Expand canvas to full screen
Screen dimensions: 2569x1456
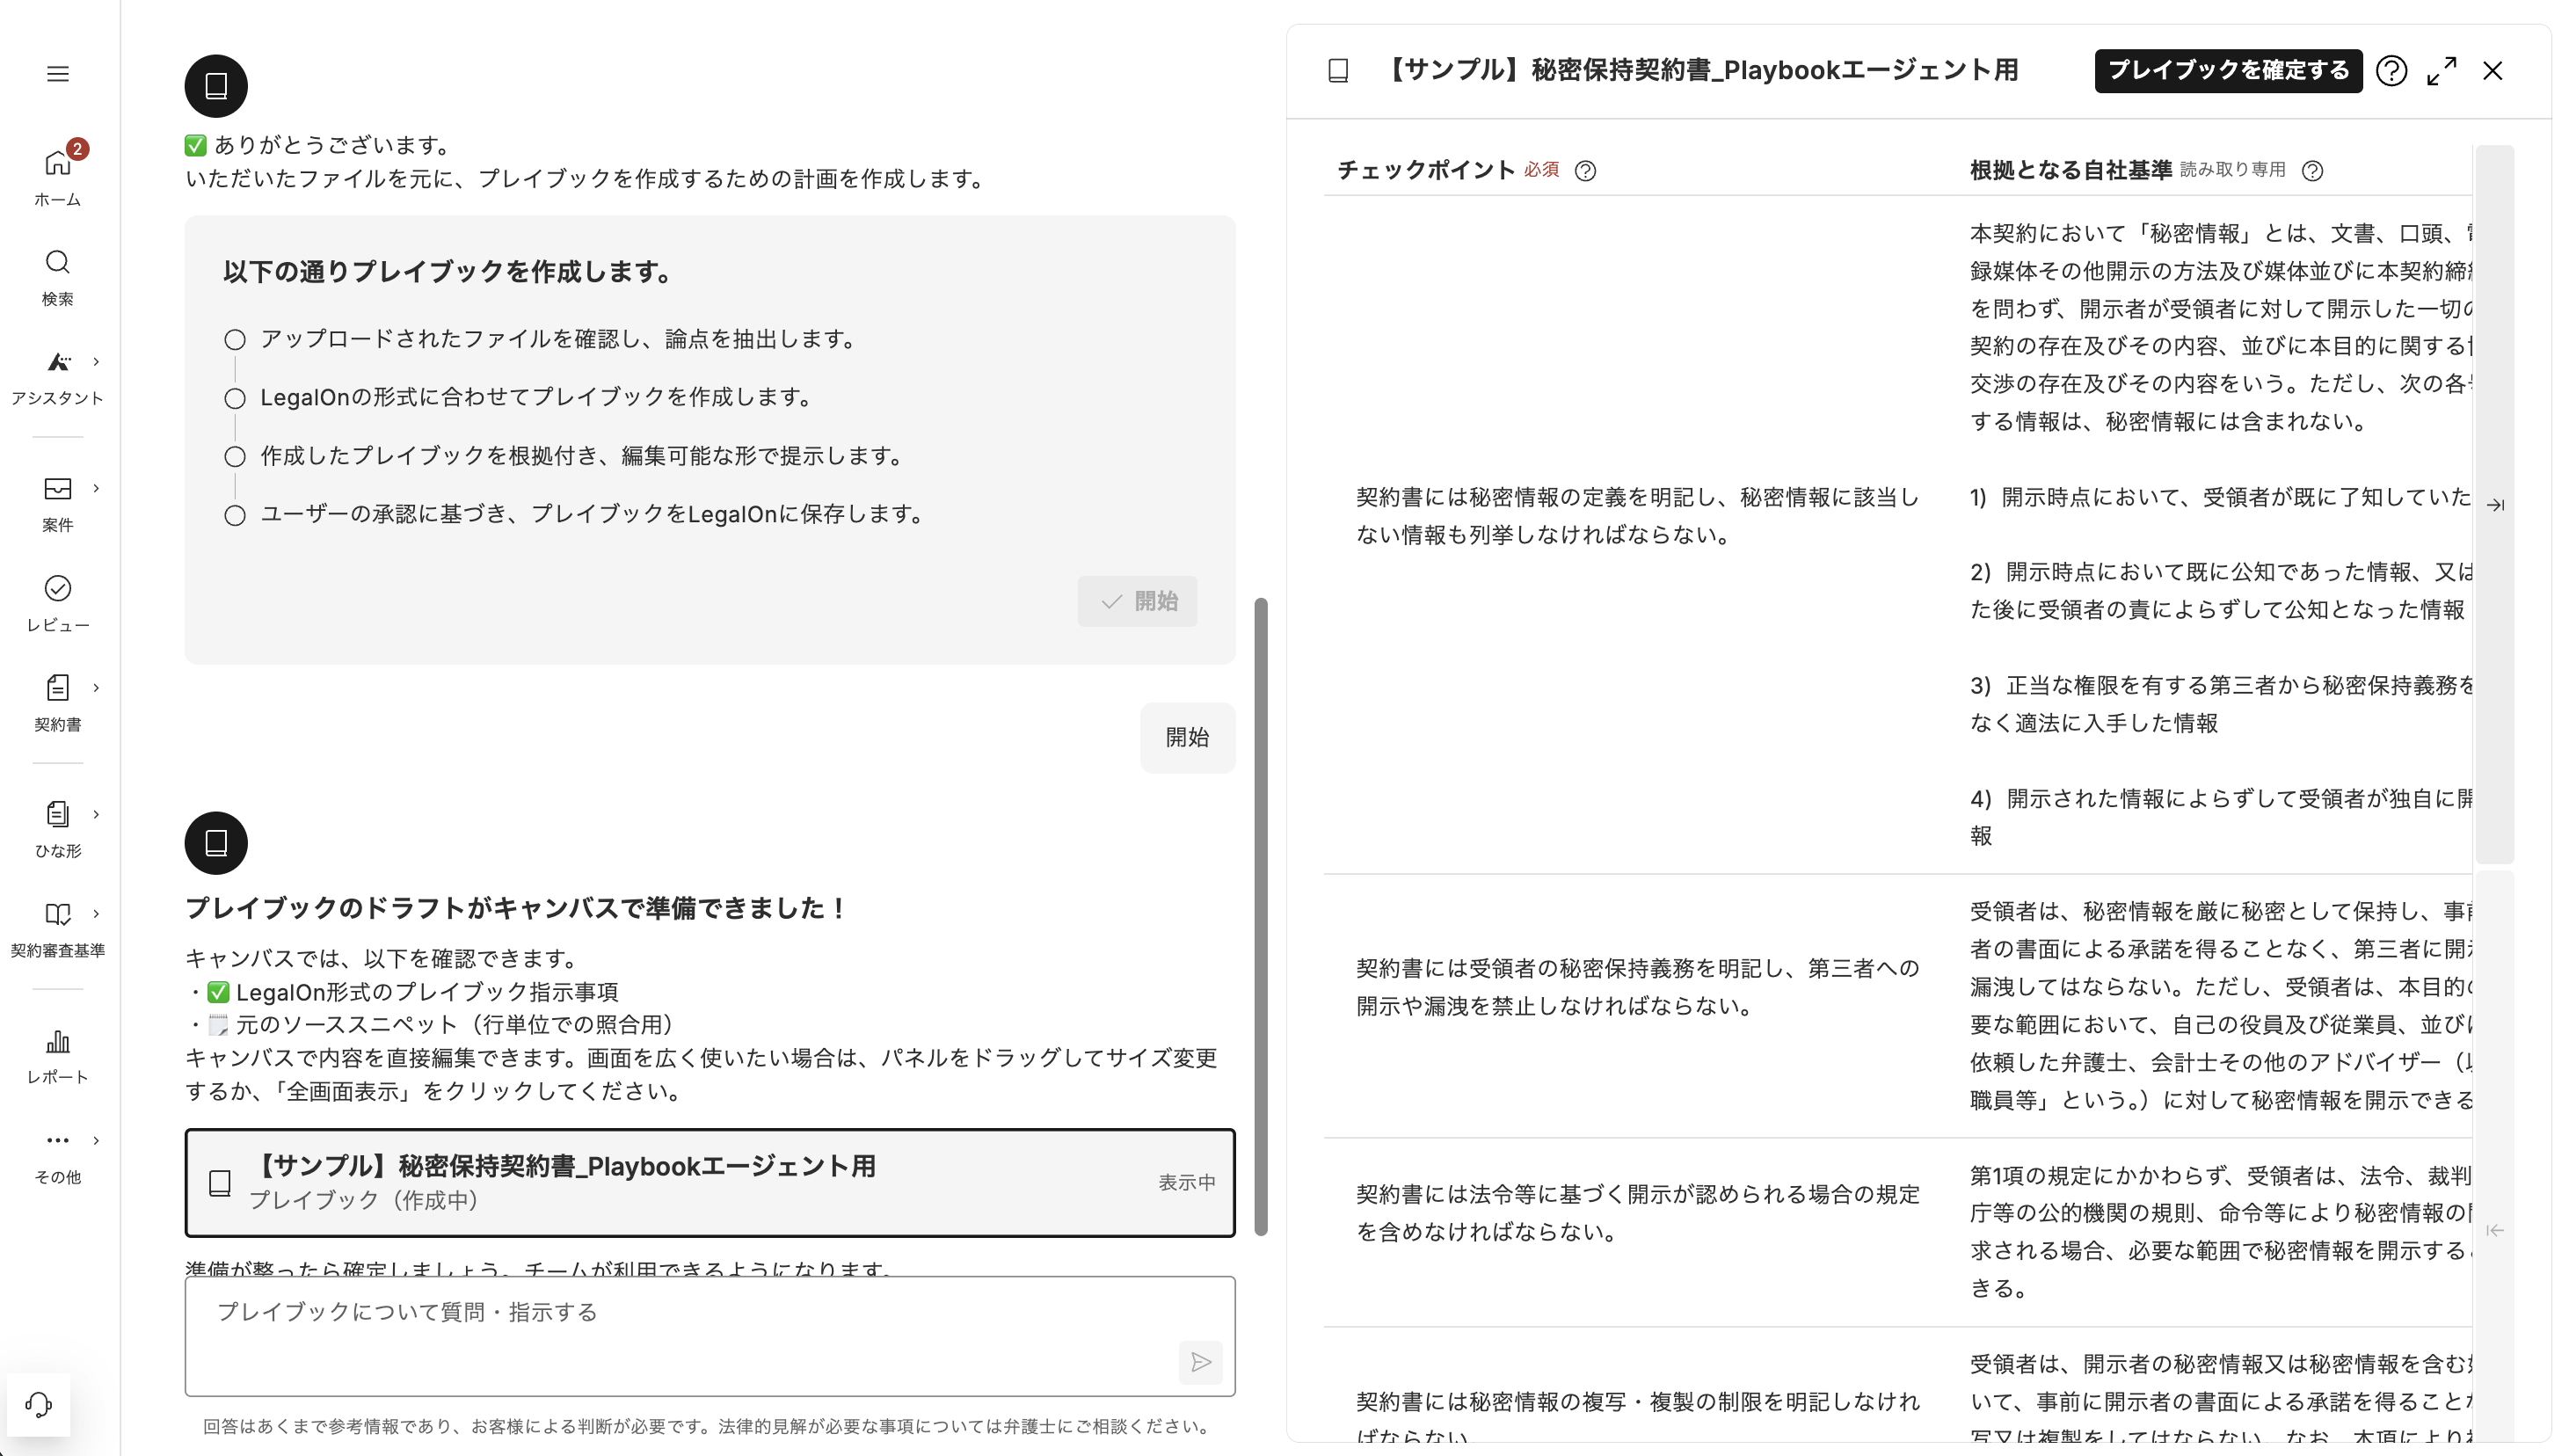pos(2441,71)
